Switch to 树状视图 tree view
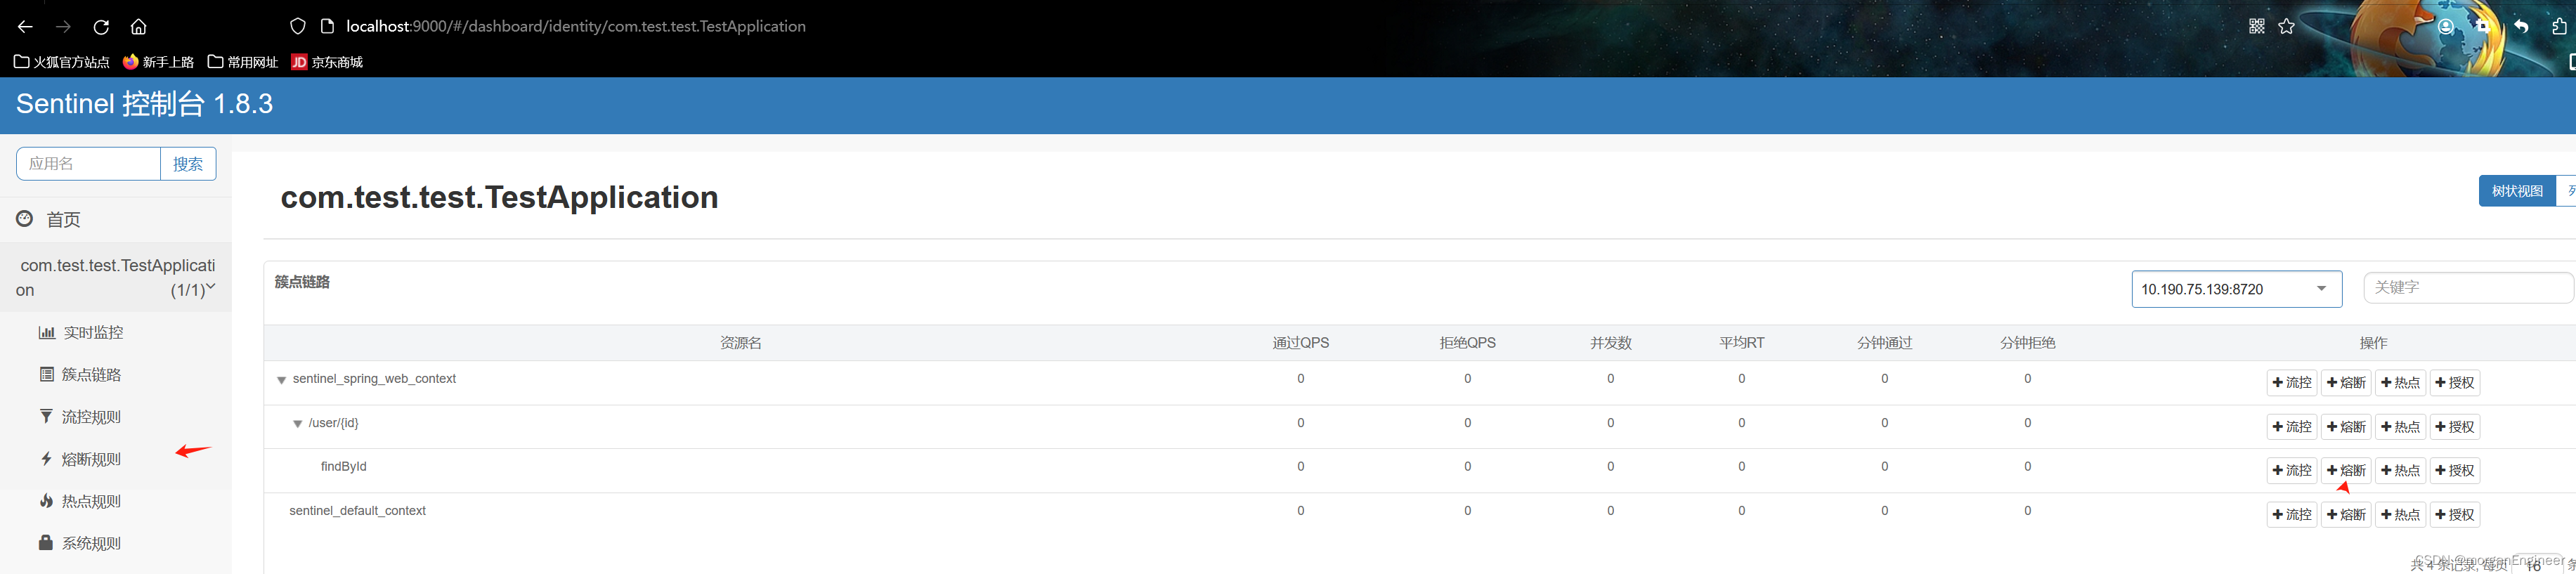Image resolution: width=2576 pixels, height=574 pixels. [x=2517, y=191]
